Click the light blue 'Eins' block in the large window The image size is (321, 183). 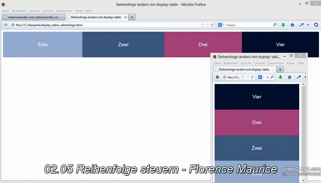tap(43, 44)
